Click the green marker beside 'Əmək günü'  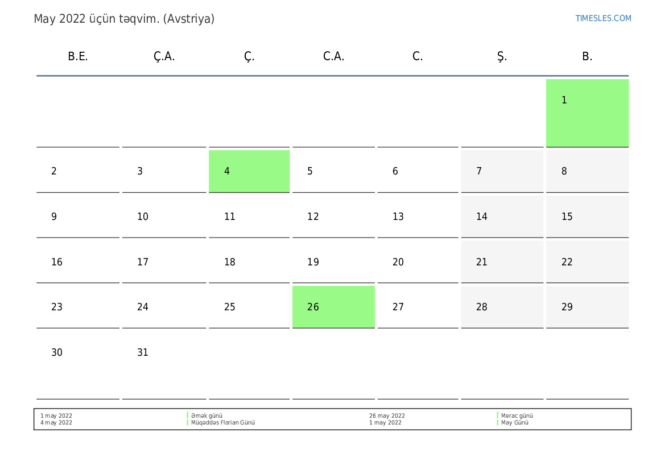point(188,415)
